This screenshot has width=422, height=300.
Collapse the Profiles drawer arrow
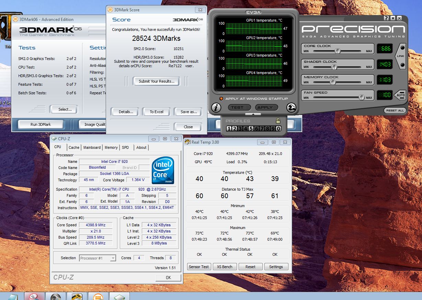[253, 114]
